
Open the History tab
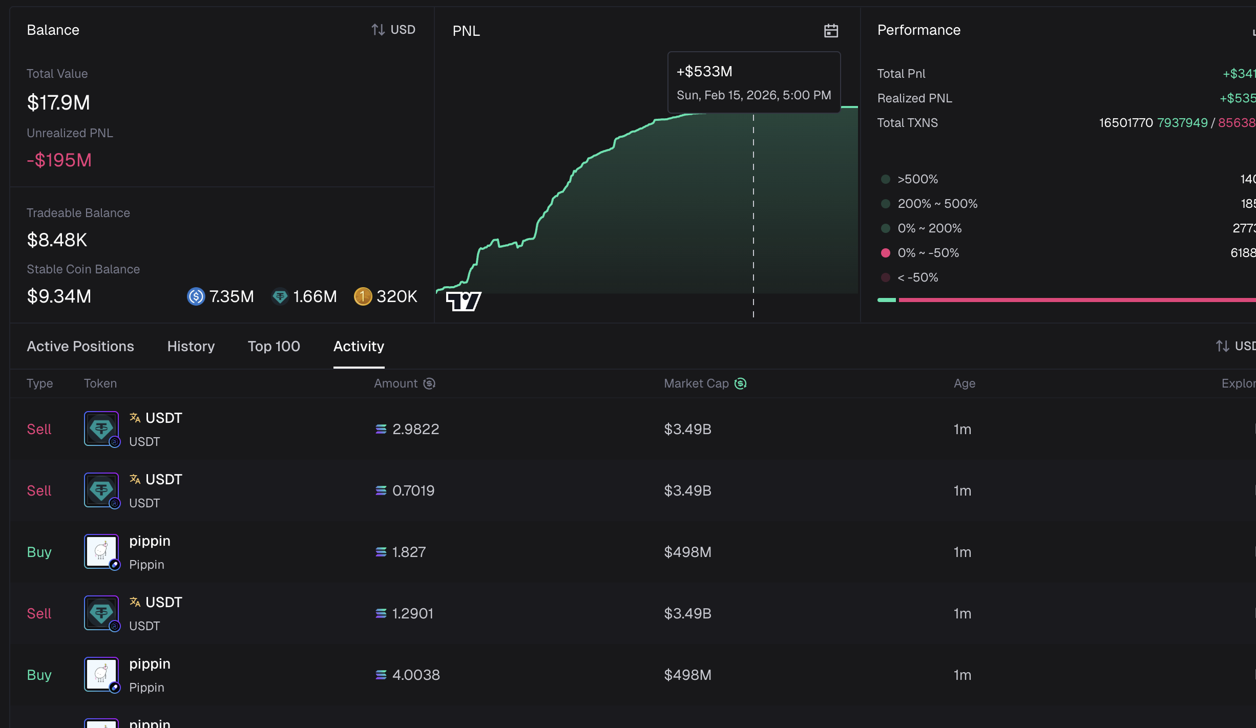click(x=191, y=347)
